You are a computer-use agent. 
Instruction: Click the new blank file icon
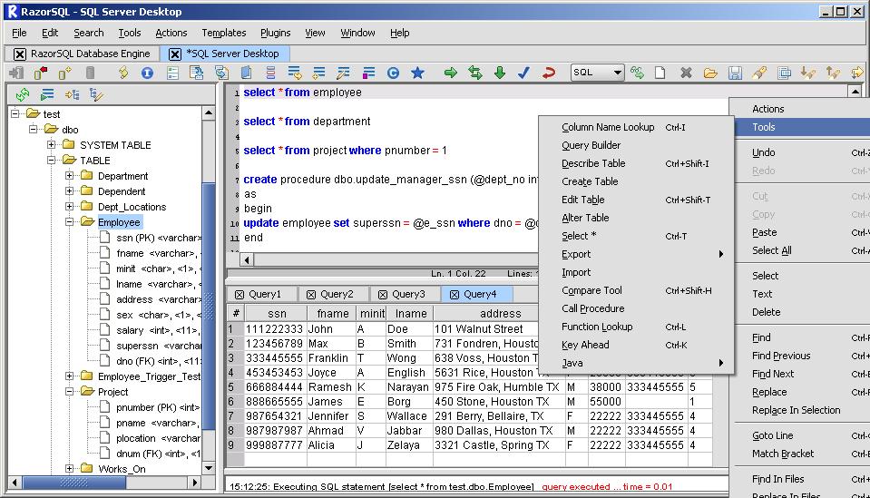coord(660,73)
